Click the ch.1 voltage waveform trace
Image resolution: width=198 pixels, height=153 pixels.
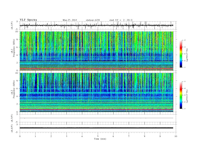coord(96,25)
